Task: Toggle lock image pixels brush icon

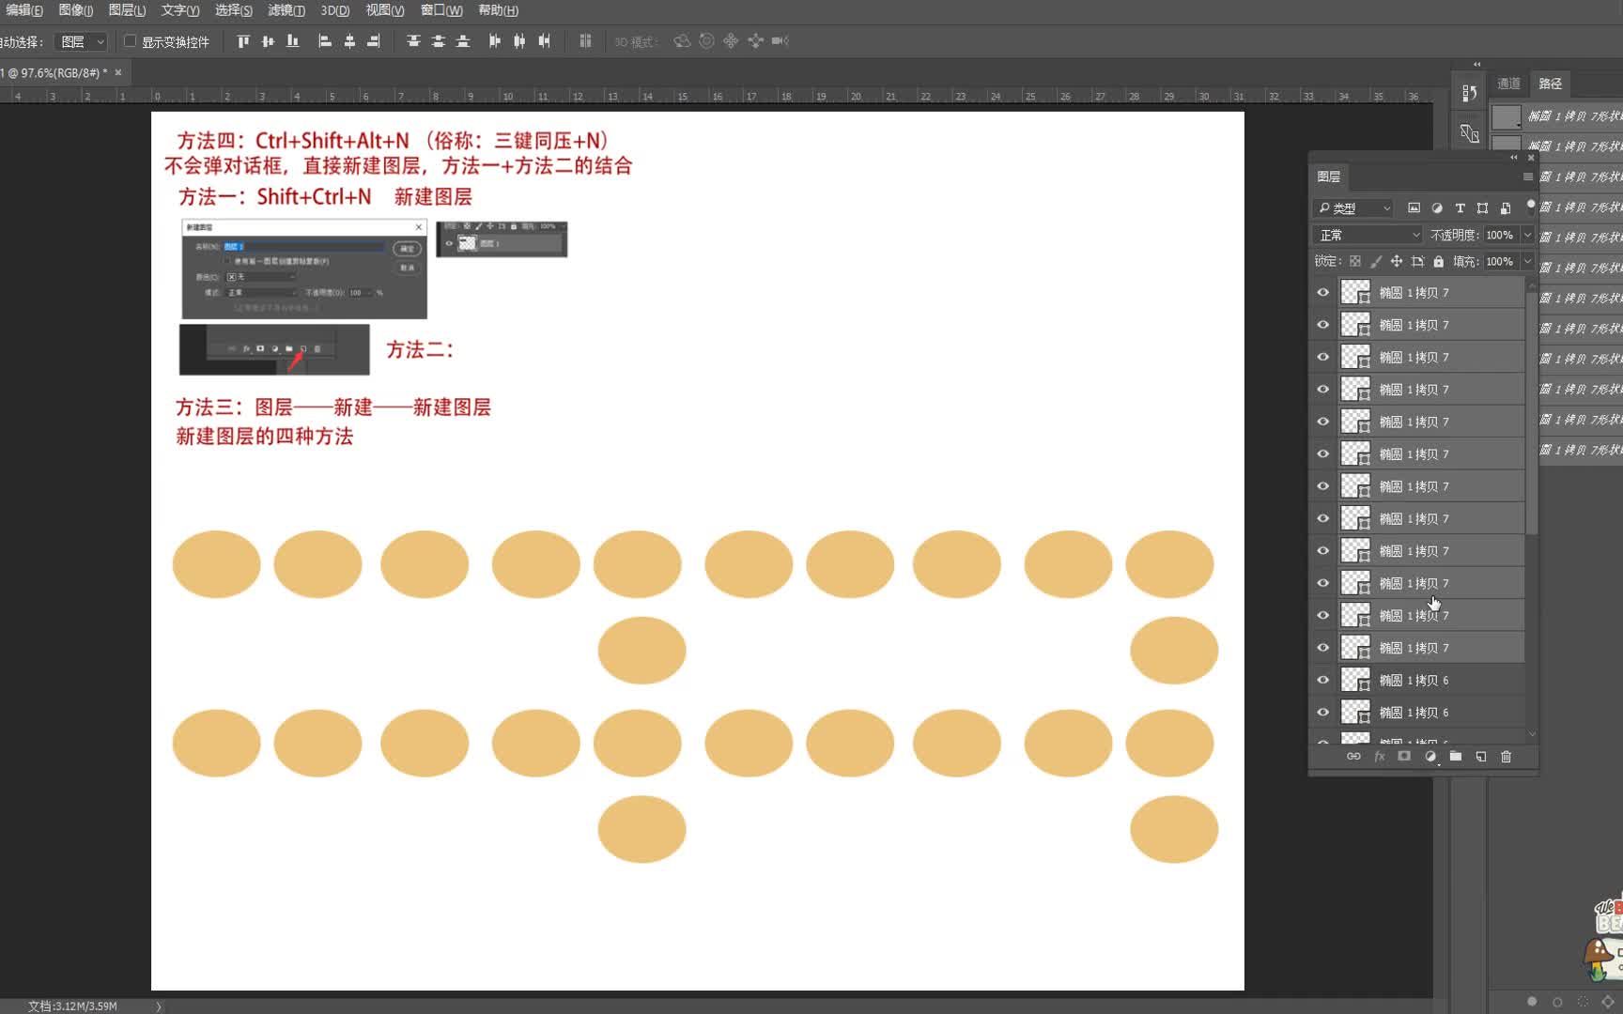Action: (1376, 262)
